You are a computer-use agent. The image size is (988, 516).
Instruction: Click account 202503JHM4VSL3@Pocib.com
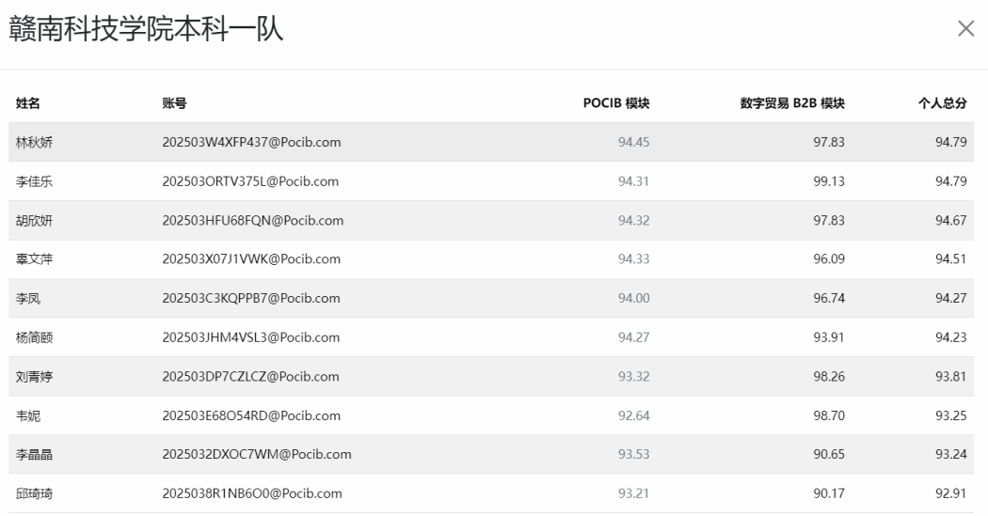coord(250,338)
